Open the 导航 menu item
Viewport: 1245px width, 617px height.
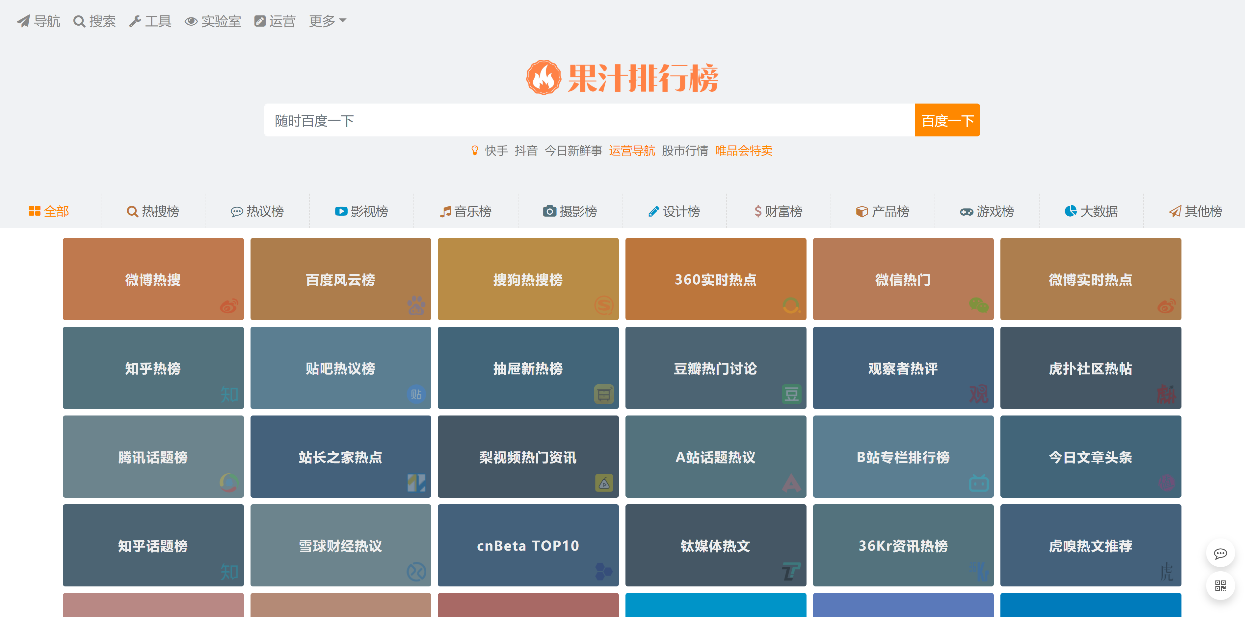click(38, 21)
